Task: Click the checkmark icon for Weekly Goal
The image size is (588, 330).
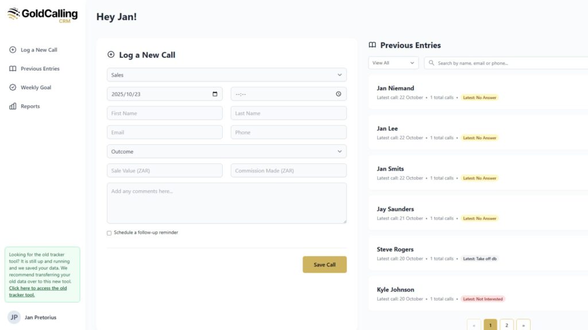Action: [x=13, y=88]
